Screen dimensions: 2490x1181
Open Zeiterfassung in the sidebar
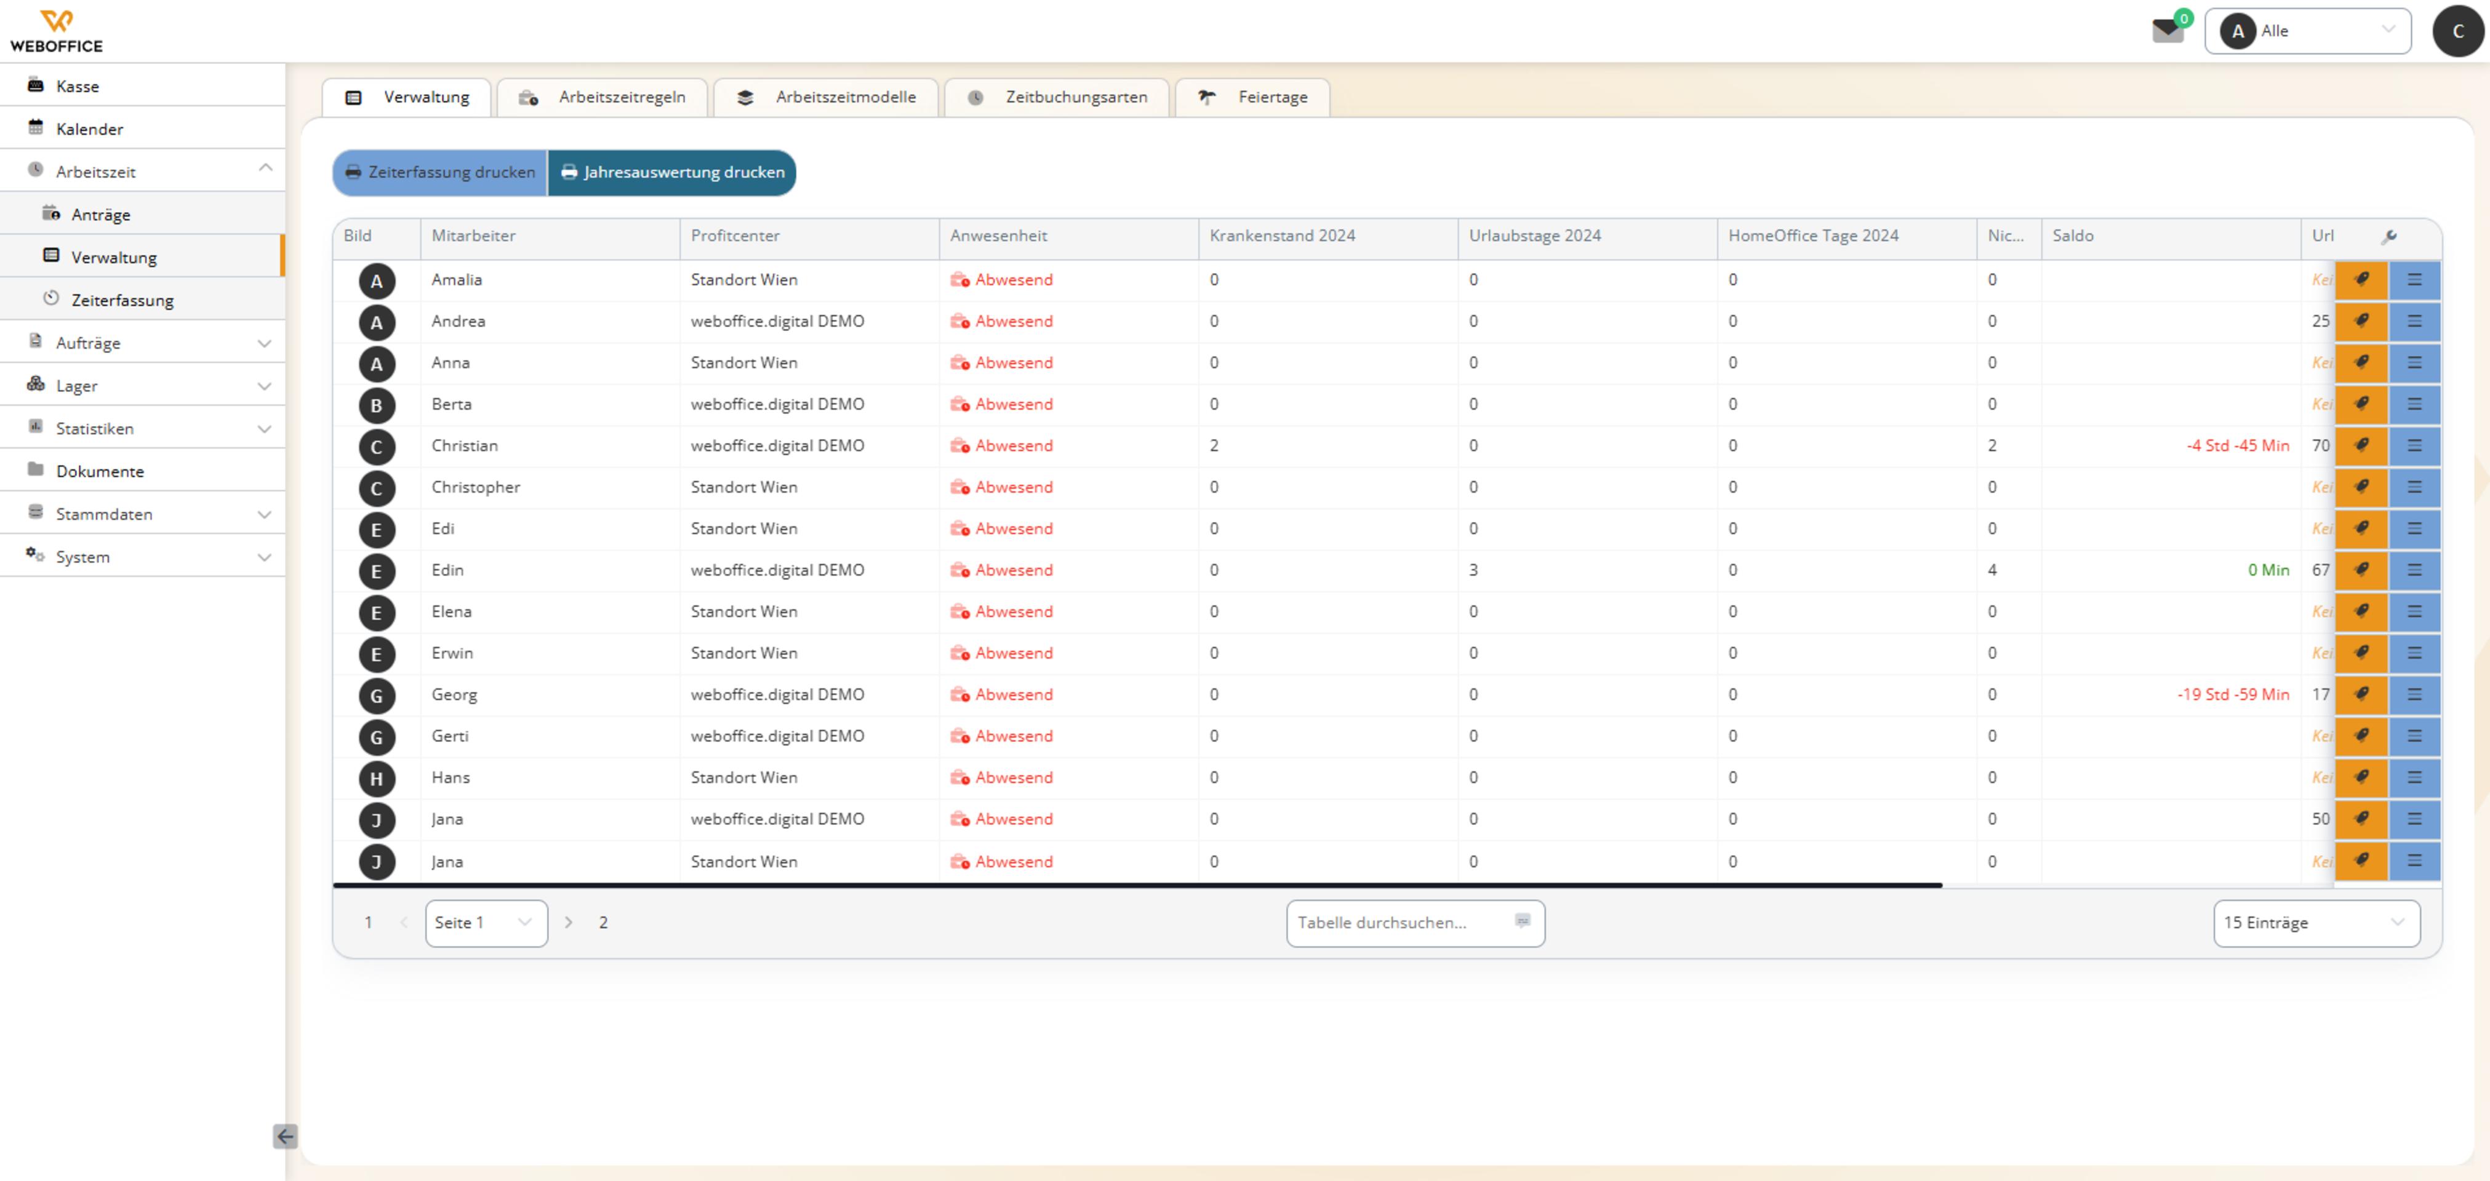(x=142, y=300)
